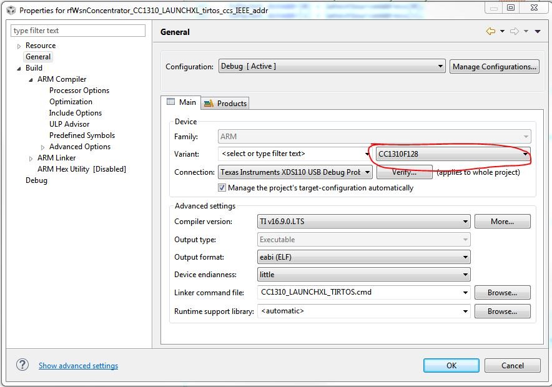Screen dimensions: 552x387
Task: Click the disabled Output type Executable dropdown
Action: [363, 240]
